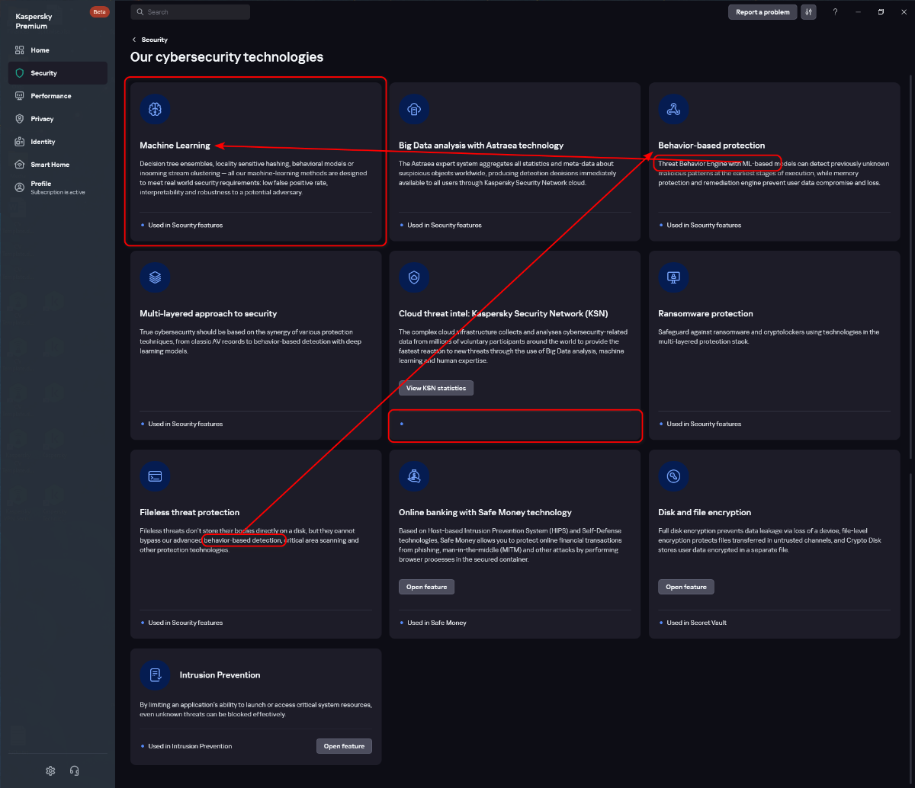915x788 pixels.
Task: Click the Behavior-based protection title
Action: 711,146
